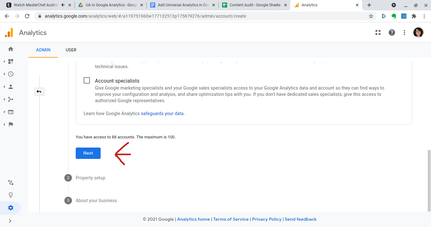
Task: Switch to Add Universal Analytics Docs tab
Action: (183, 5)
